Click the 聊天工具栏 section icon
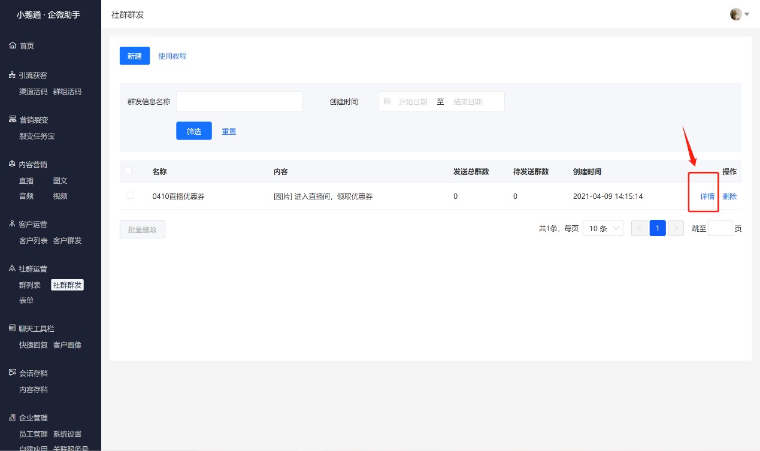 coord(13,328)
